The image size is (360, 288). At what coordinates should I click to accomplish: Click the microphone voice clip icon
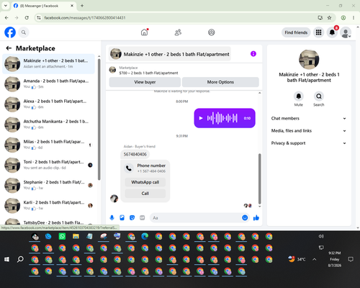coord(112,217)
